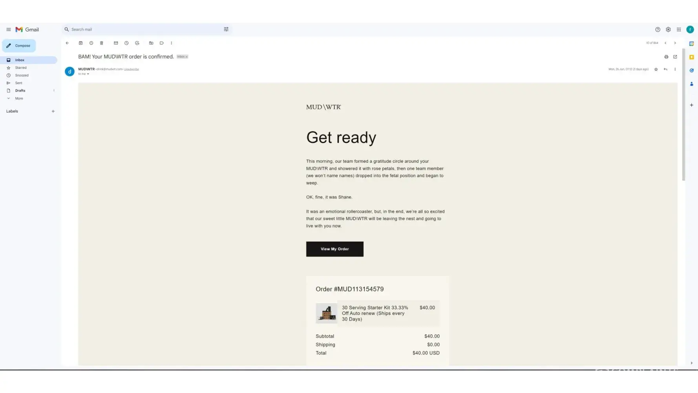Open the Google apps grid
The image size is (698, 393).
coord(679,29)
